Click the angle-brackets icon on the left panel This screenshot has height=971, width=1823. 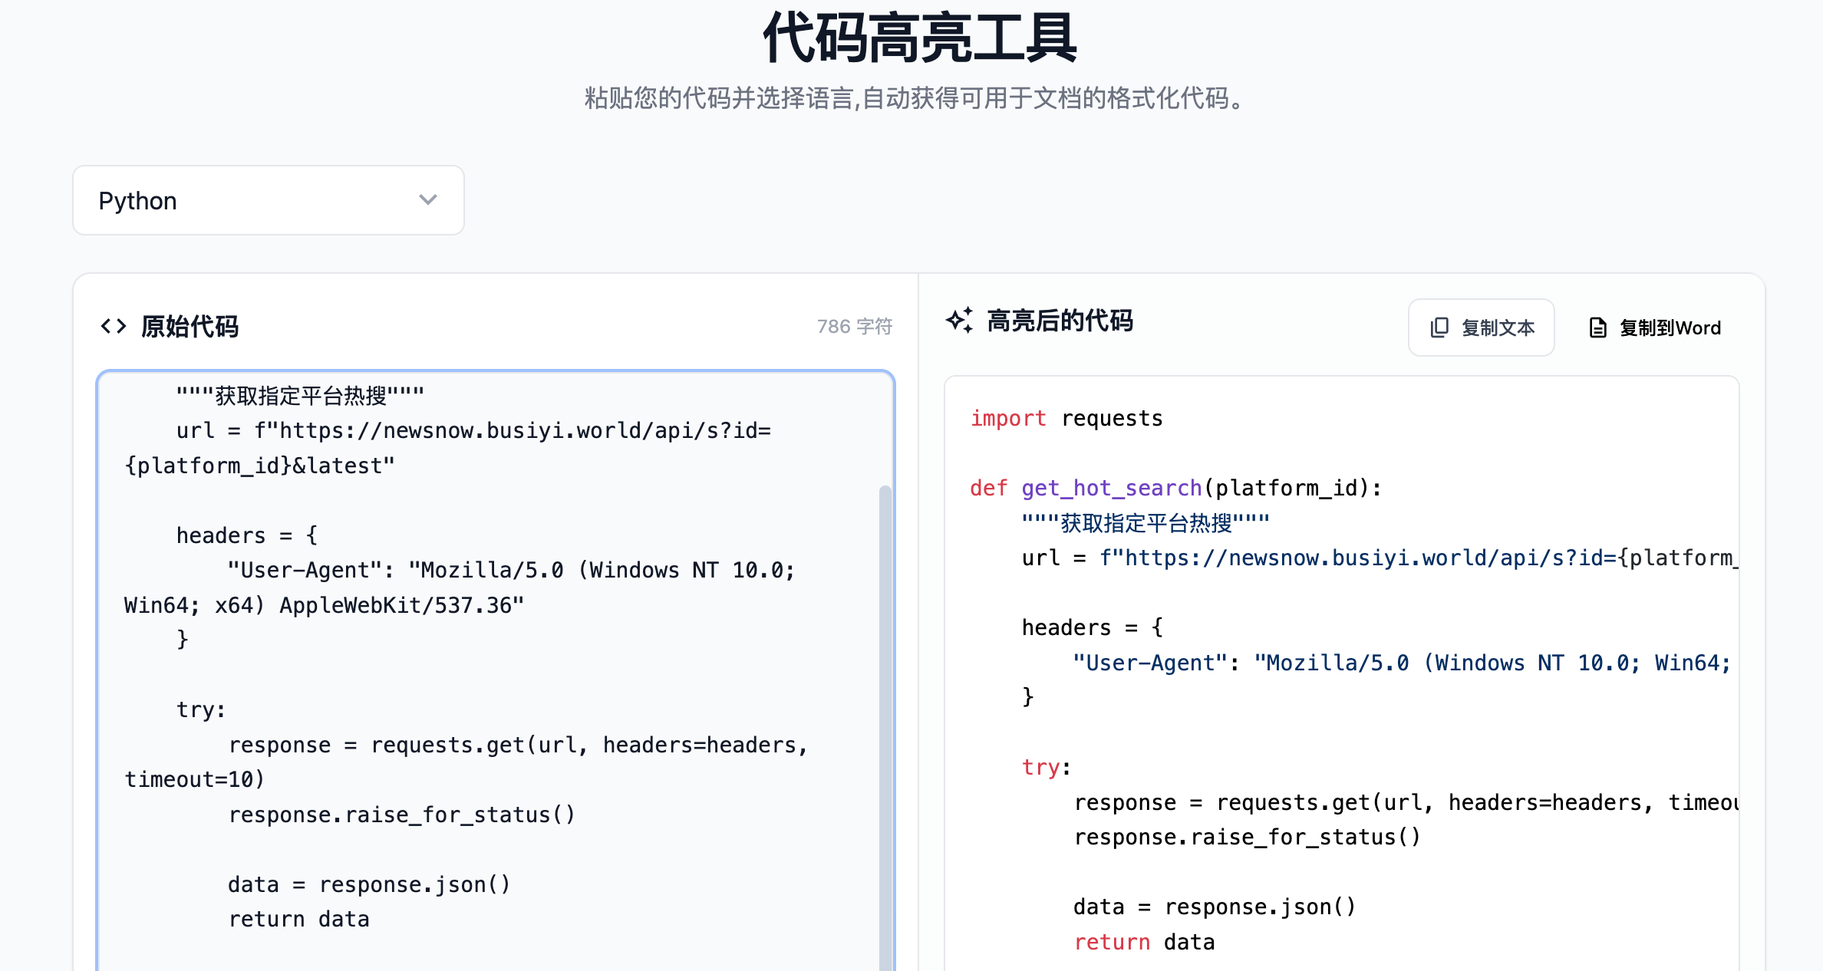coord(114,326)
